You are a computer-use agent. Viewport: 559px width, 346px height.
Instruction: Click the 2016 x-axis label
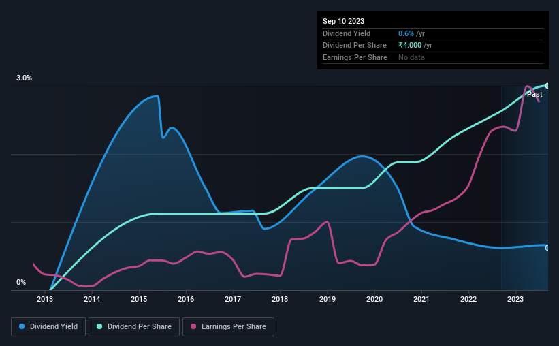click(x=186, y=299)
